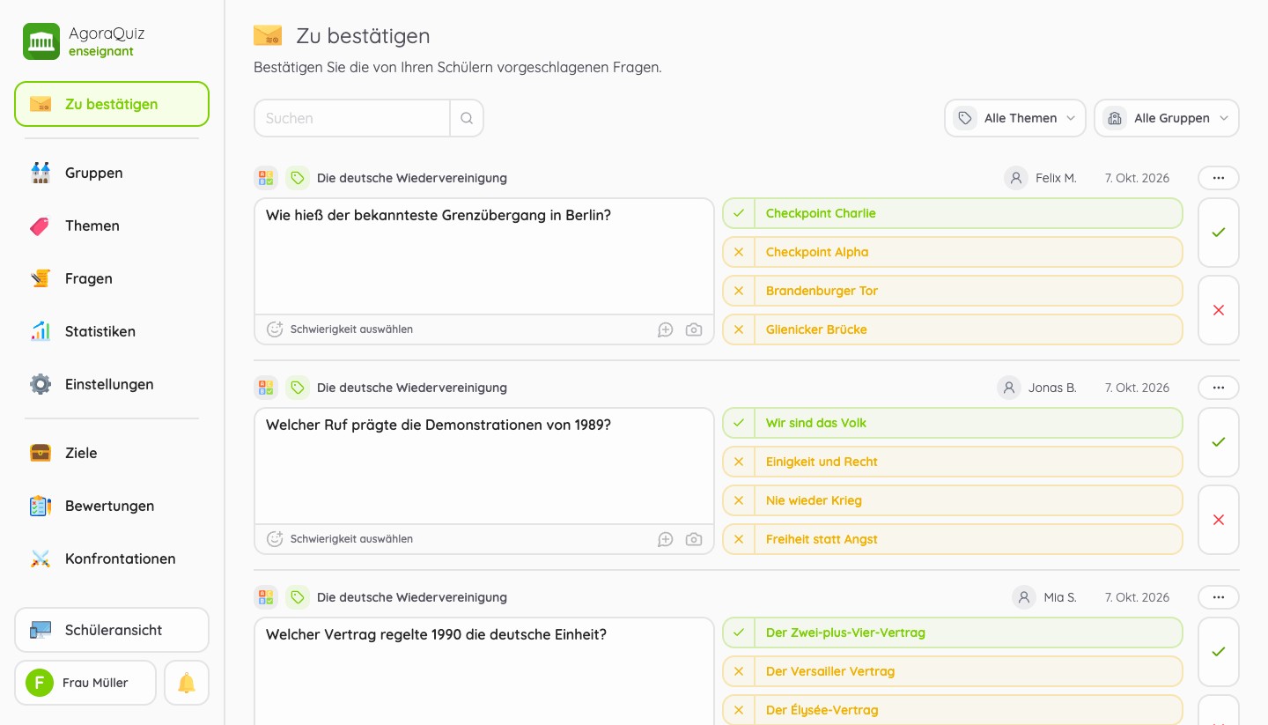Attach a photo to the Demonstrationen 1989 question
This screenshot has height=725, width=1268.
(694, 539)
